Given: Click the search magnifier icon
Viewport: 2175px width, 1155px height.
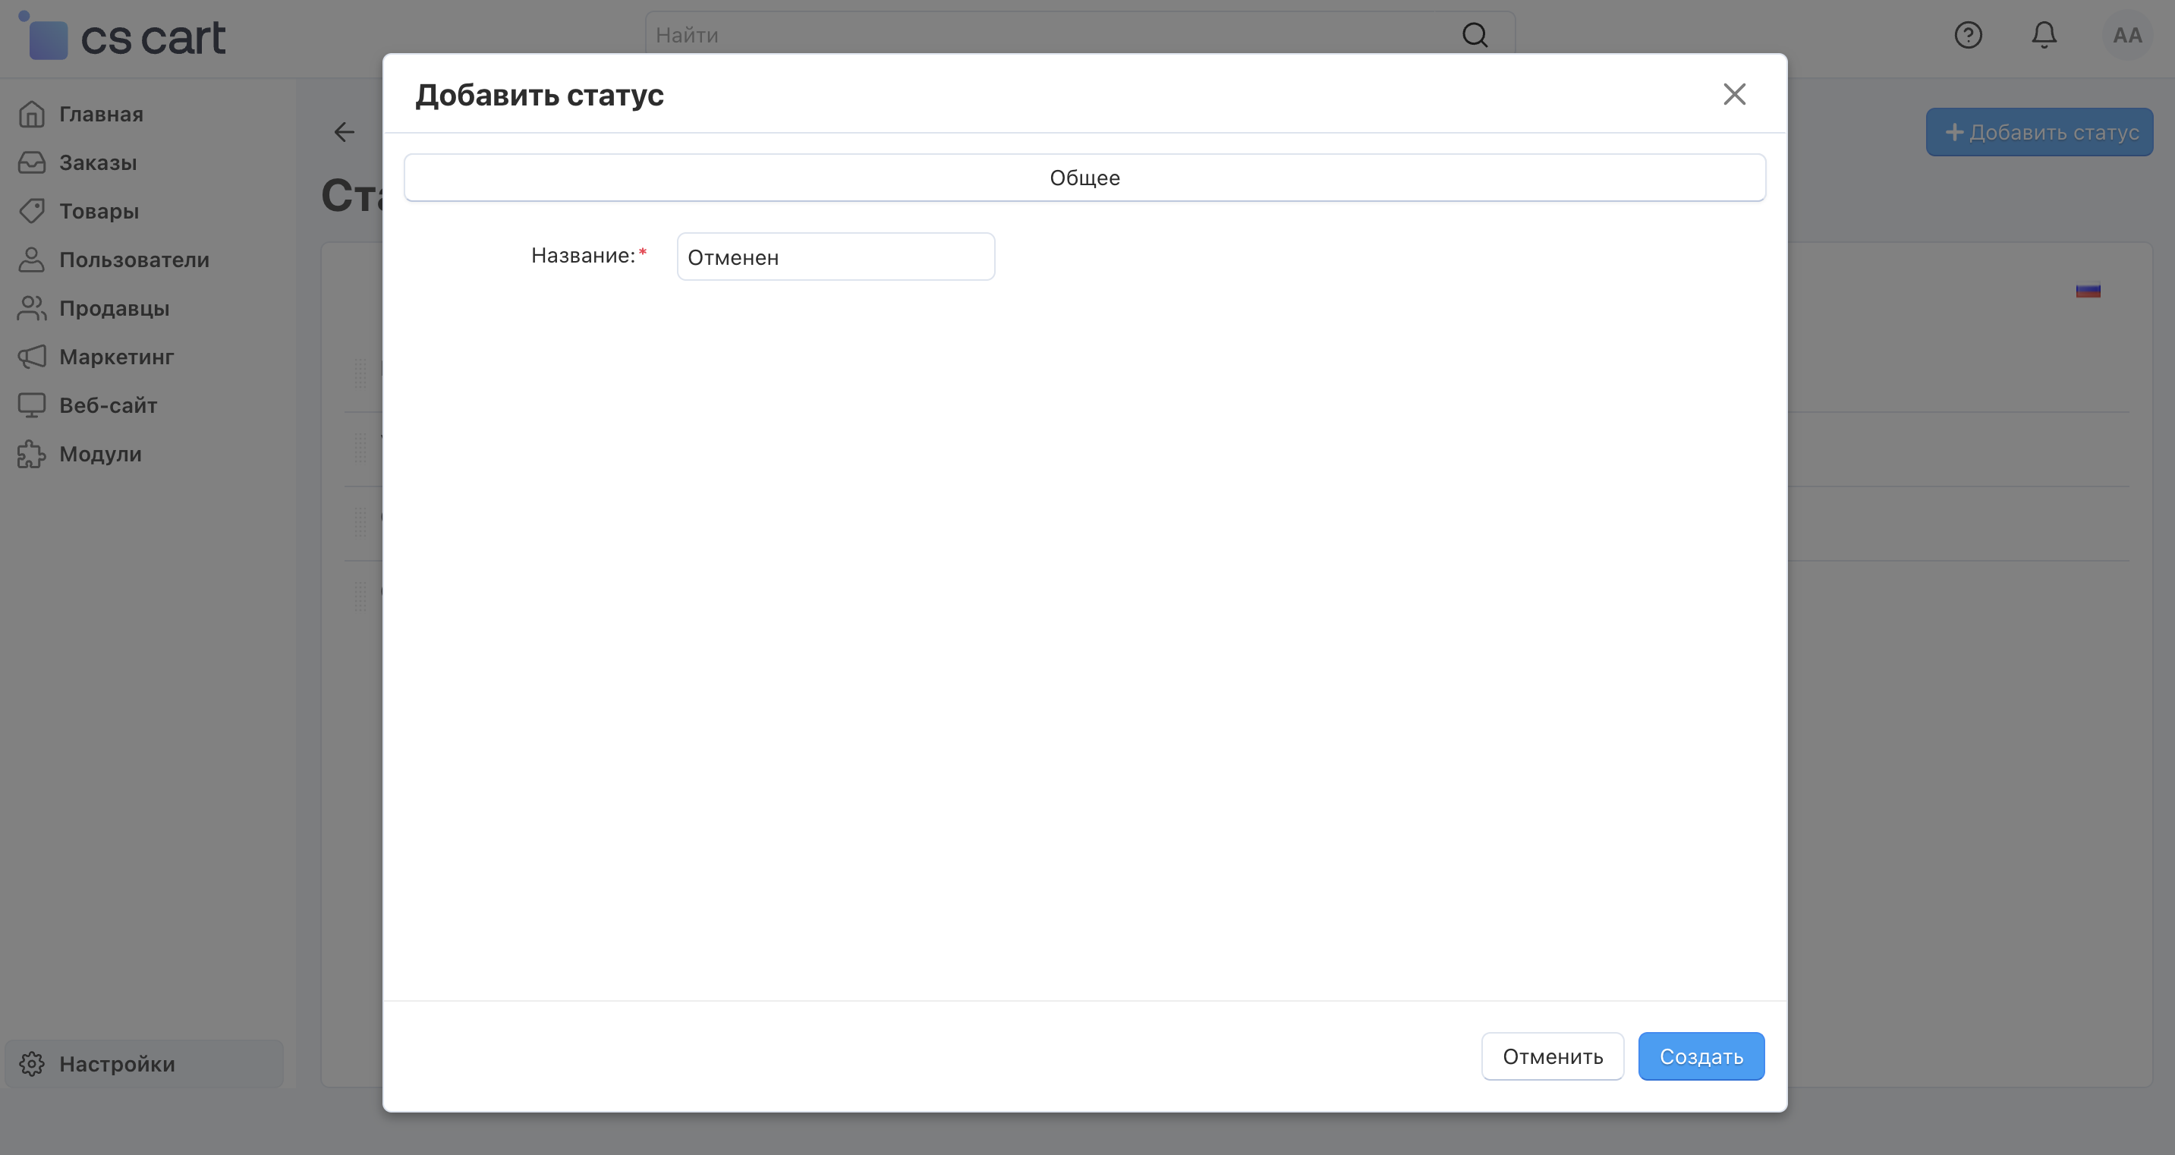Looking at the screenshot, I should tap(1475, 36).
